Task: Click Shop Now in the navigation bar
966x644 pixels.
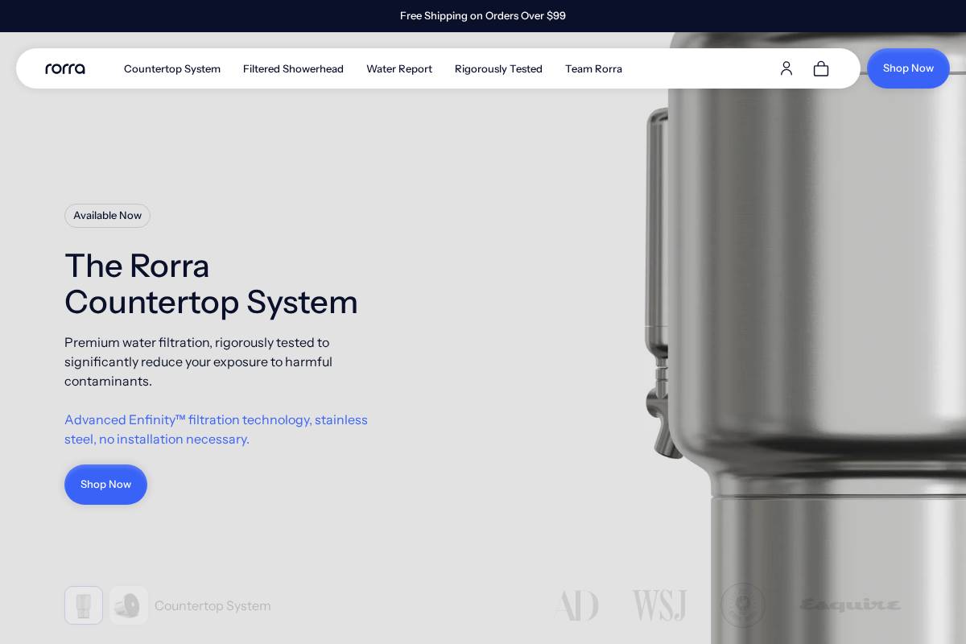Action: click(908, 68)
